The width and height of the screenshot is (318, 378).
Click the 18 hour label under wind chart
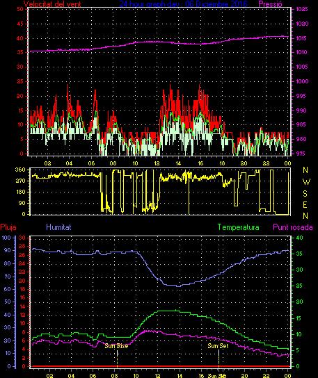[222, 163]
